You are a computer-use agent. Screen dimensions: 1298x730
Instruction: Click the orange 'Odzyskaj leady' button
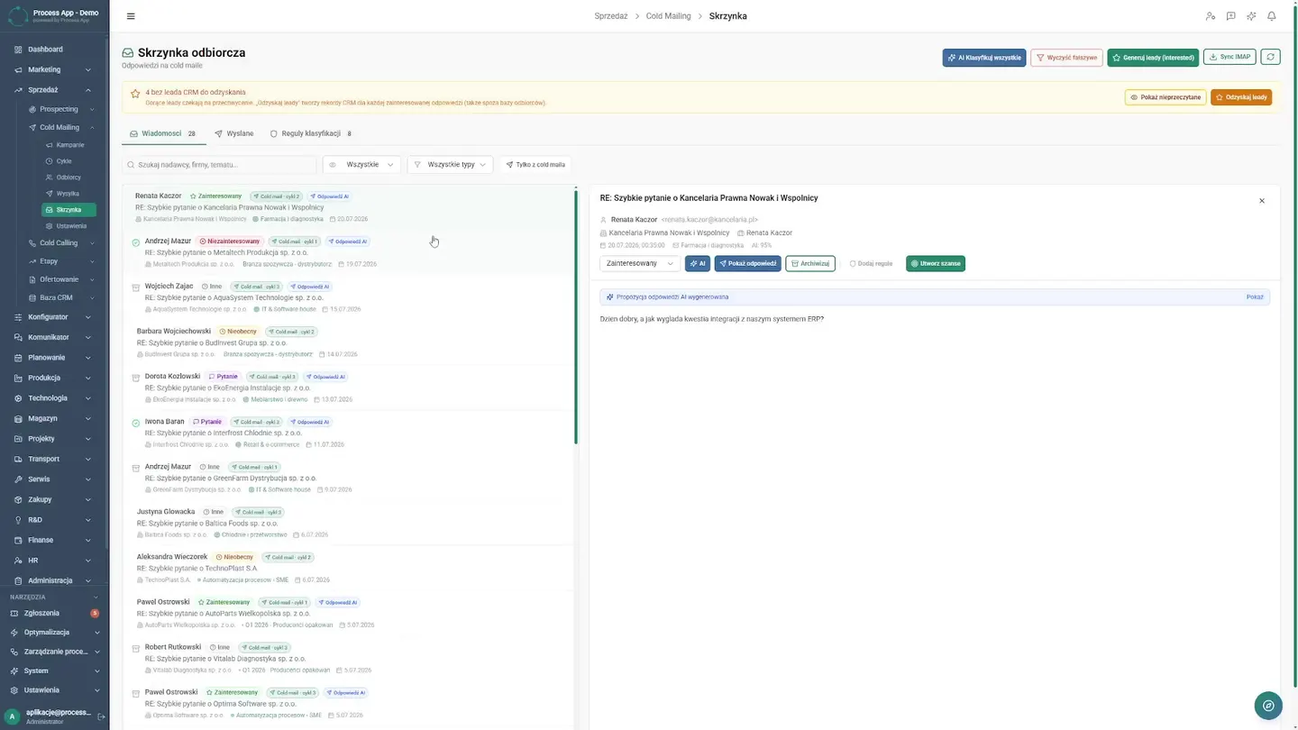1241,97
